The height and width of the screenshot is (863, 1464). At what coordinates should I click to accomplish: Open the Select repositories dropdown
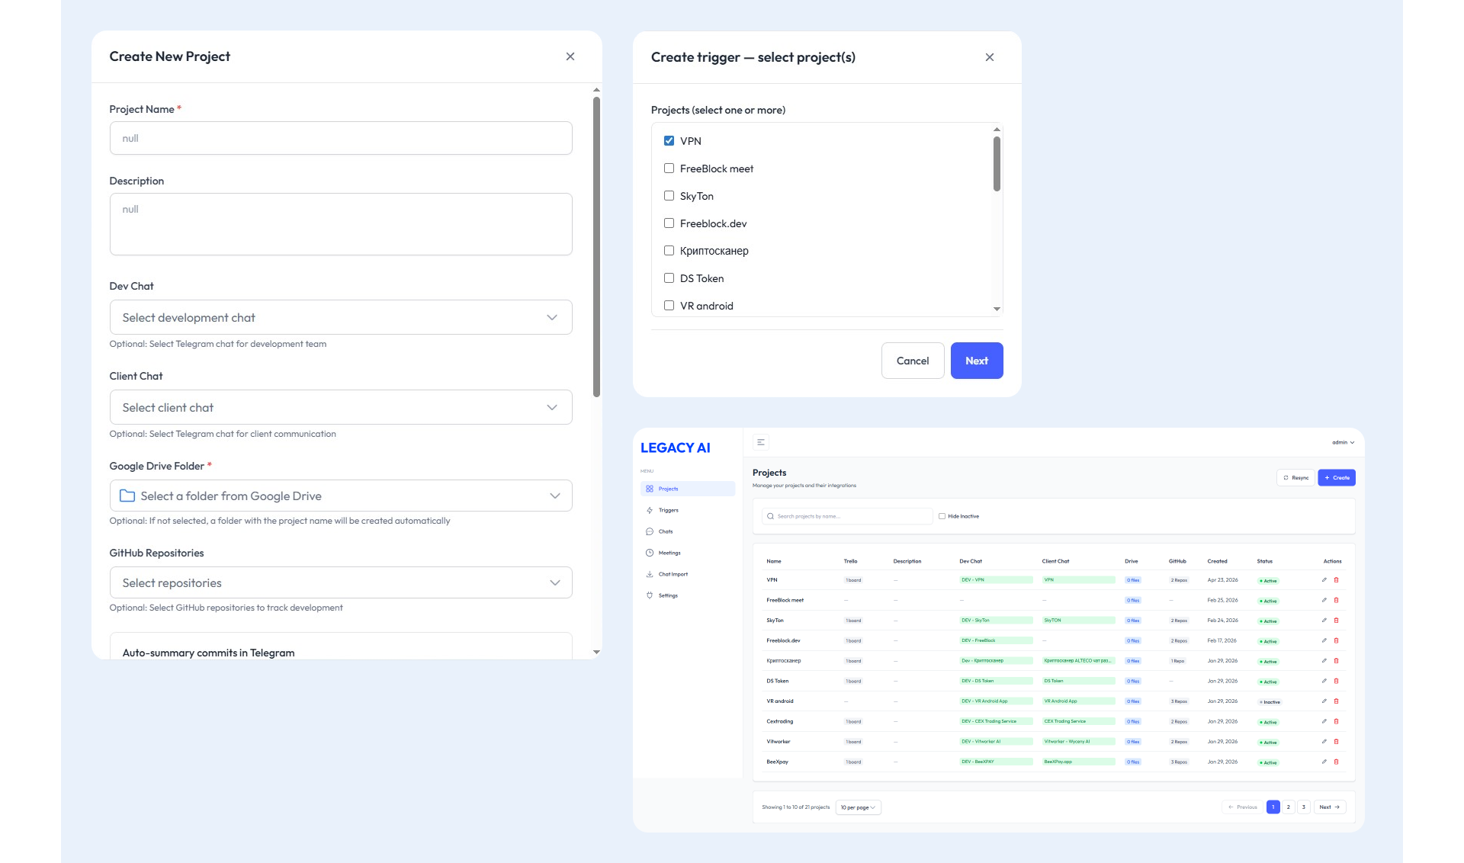341,582
